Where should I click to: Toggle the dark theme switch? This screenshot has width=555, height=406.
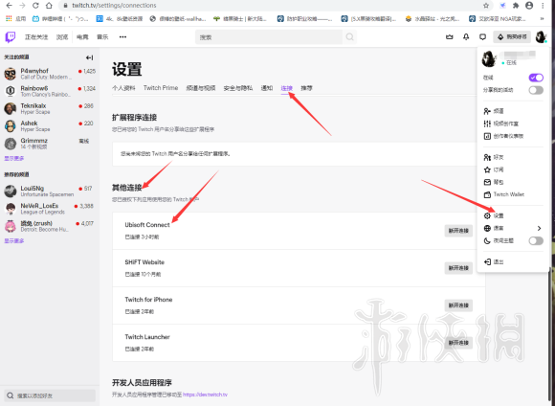point(536,241)
